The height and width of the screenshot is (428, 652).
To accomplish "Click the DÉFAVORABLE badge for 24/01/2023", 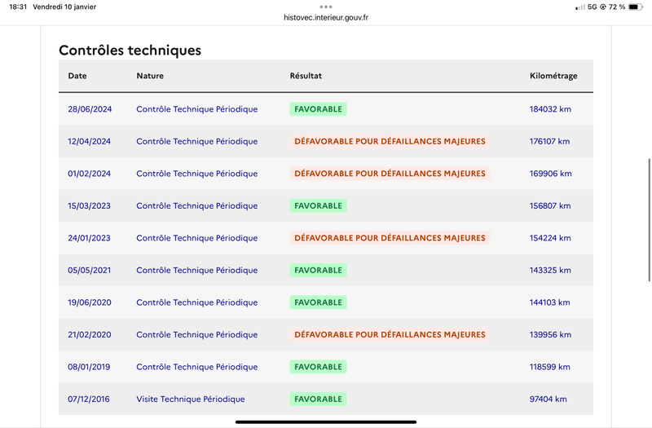I will coord(390,238).
